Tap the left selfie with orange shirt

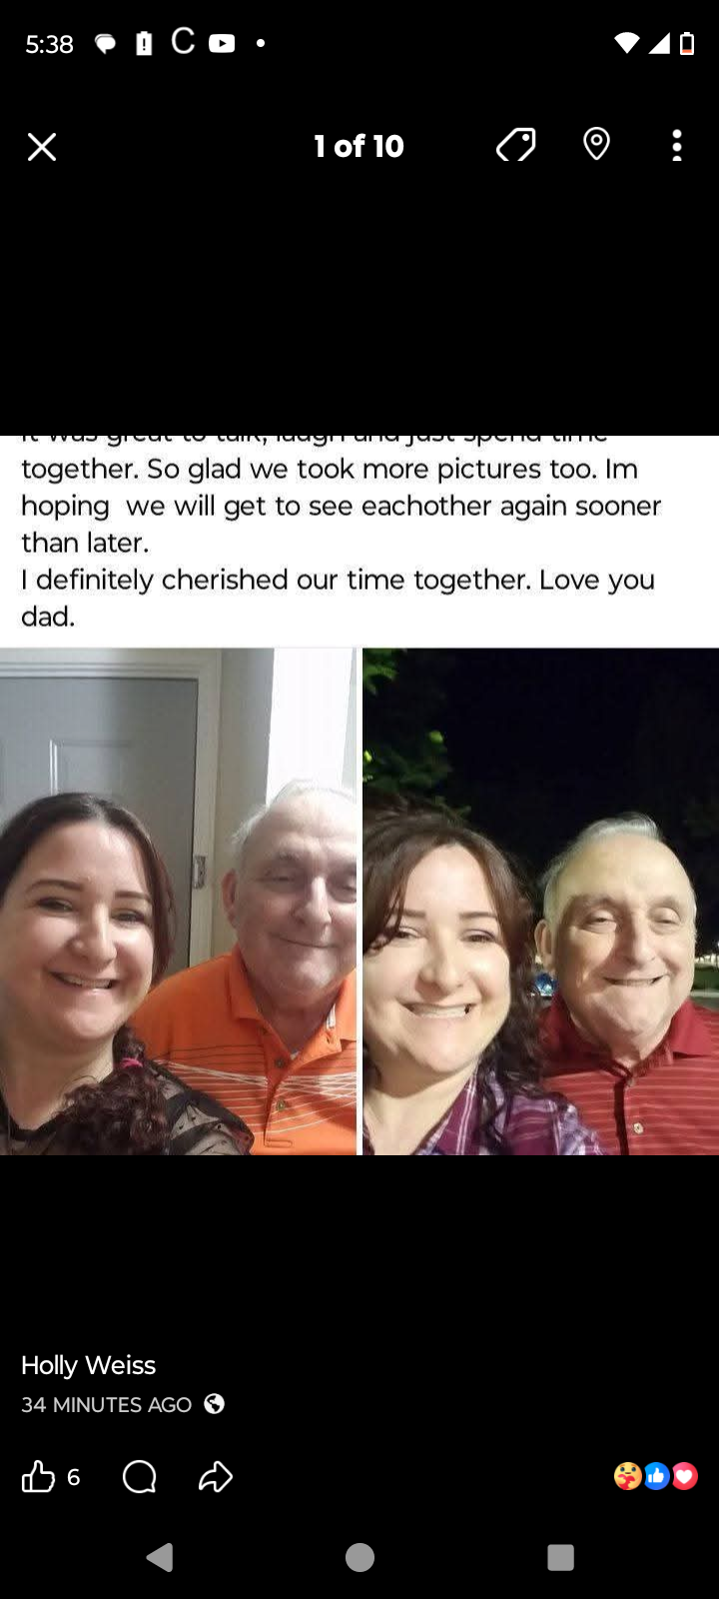pos(178,901)
